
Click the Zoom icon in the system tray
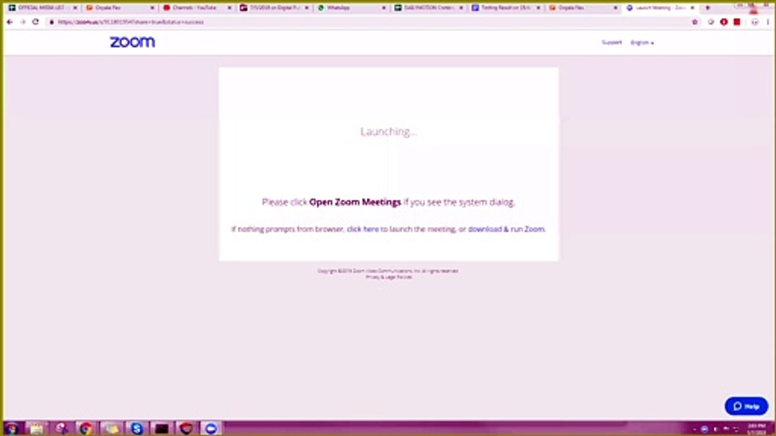point(704,429)
